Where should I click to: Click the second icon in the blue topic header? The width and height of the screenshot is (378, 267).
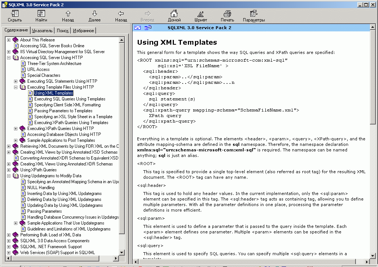148,28
